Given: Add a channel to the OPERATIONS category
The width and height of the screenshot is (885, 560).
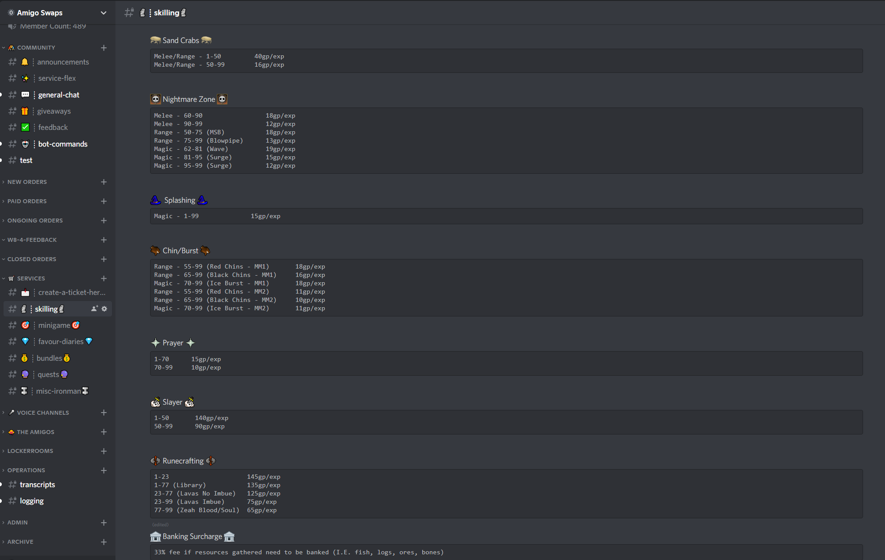Looking at the screenshot, I should [104, 470].
